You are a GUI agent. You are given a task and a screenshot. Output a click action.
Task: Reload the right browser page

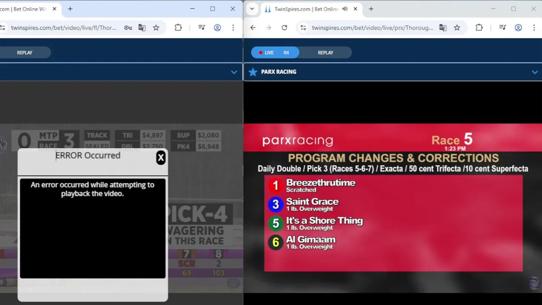tap(284, 28)
